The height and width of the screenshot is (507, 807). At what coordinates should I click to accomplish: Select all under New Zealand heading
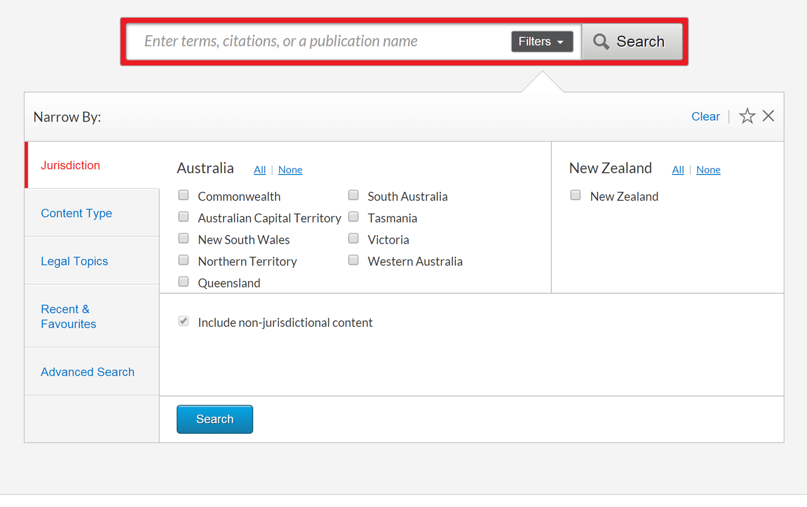[678, 170]
